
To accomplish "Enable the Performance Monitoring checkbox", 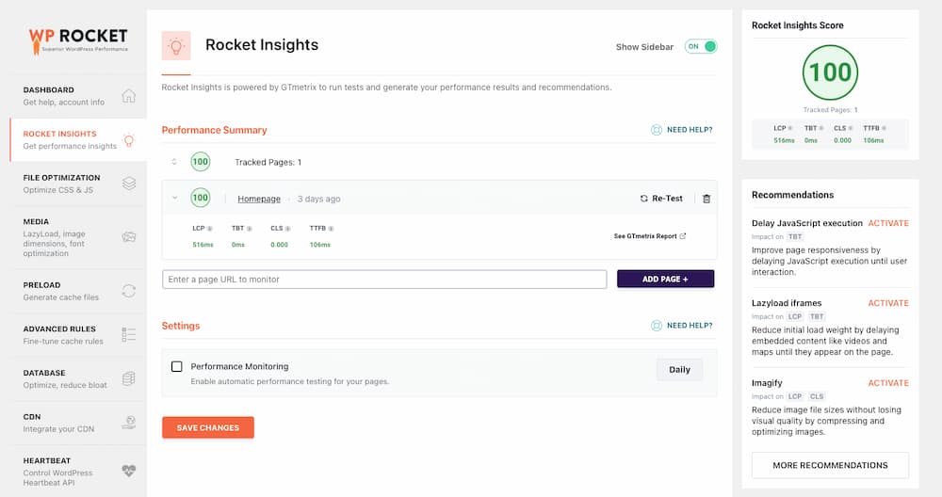I will (x=177, y=366).
